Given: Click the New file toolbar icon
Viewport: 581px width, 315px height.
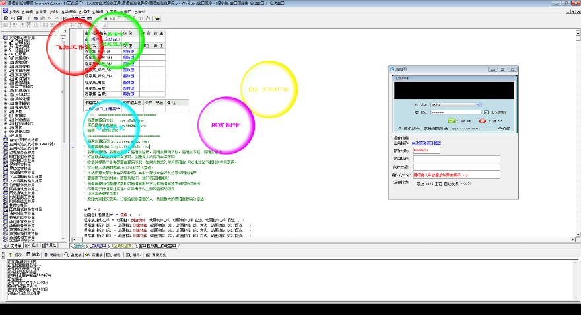Looking at the screenshot, I should pos(6,18).
